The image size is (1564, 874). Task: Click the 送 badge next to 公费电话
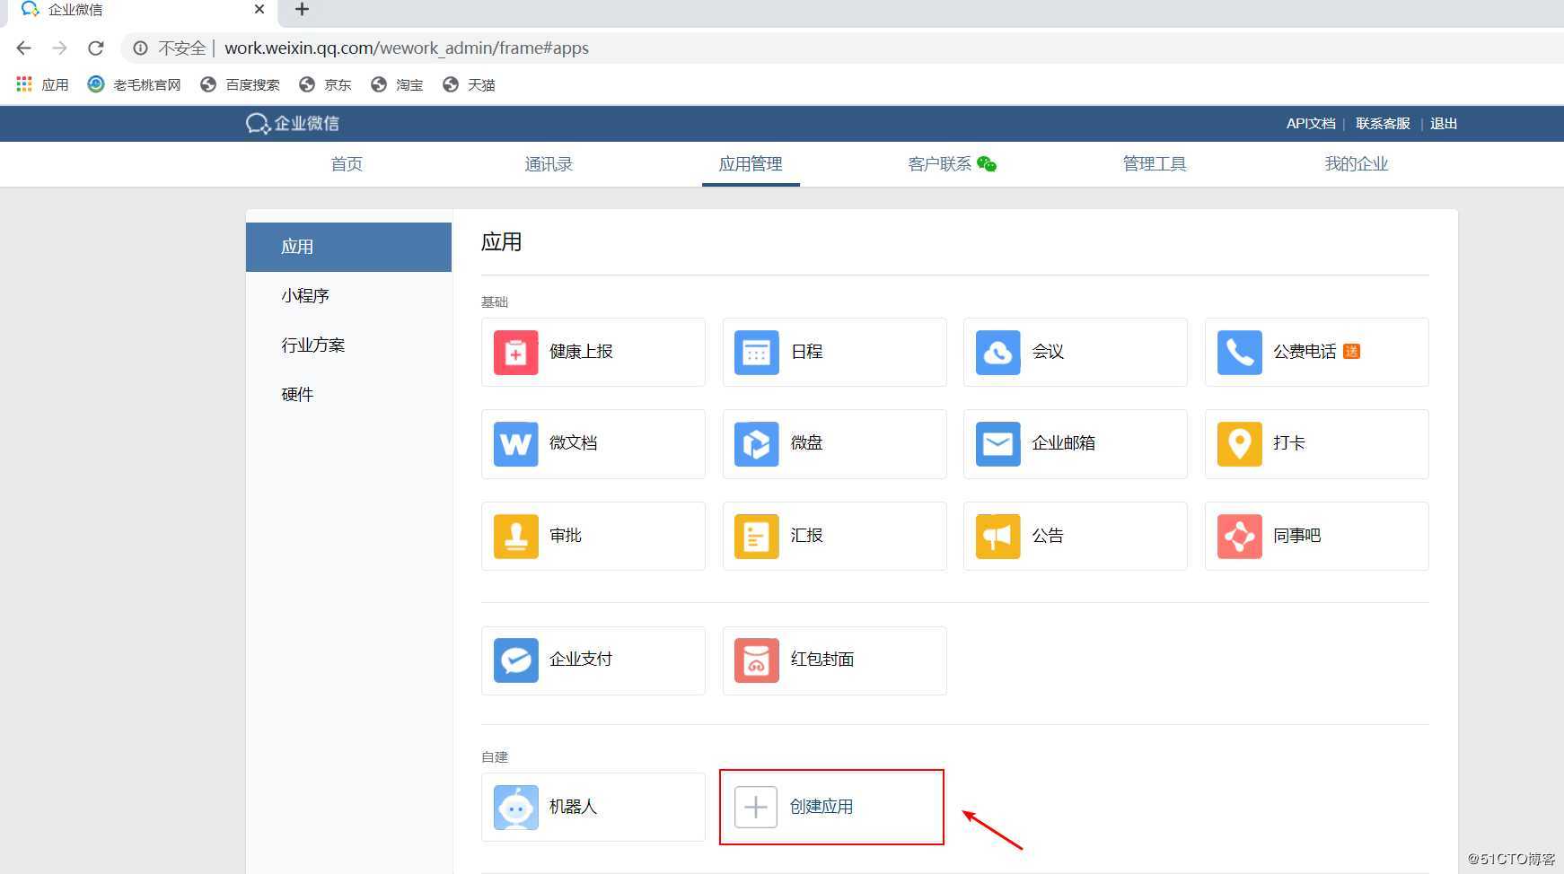pos(1351,352)
